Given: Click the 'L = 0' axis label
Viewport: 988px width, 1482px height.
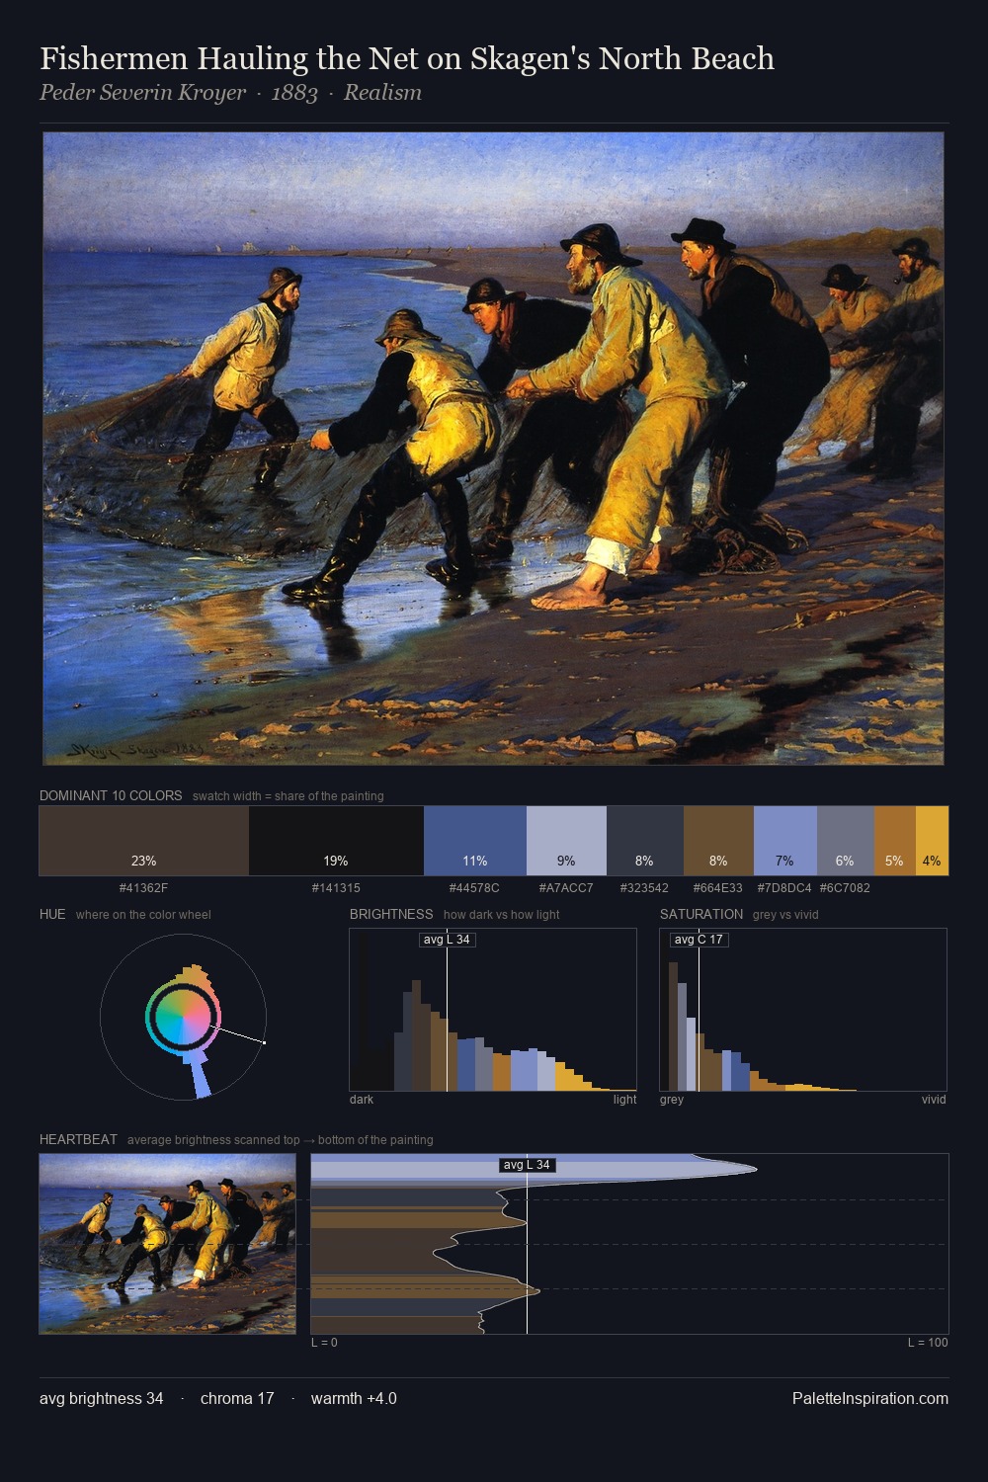Looking at the screenshot, I should click(x=324, y=1343).
